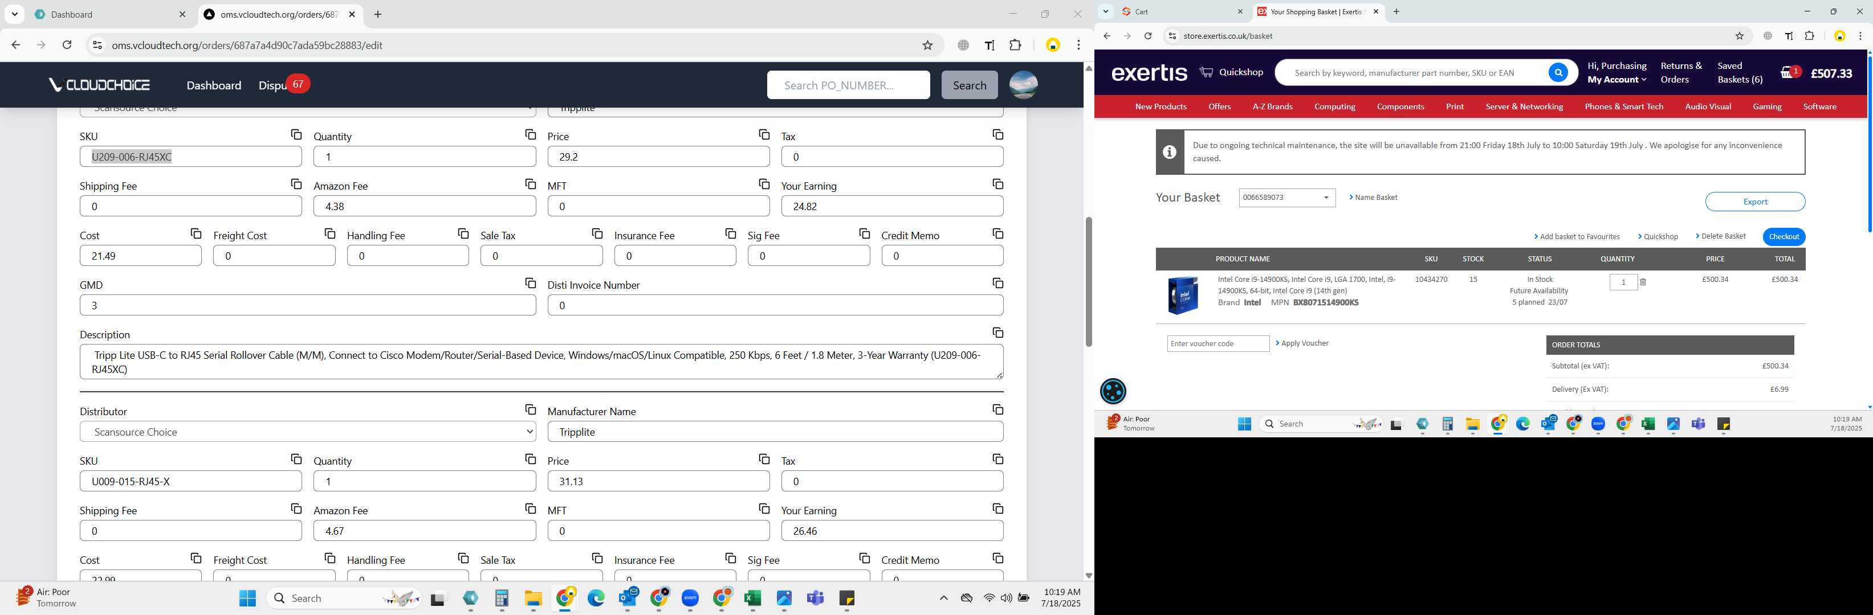Image resolution: width=1873 pixels, height=615 pixels.
Task: Copy Cost 21.49 value
Action: (x=196, y=233)
